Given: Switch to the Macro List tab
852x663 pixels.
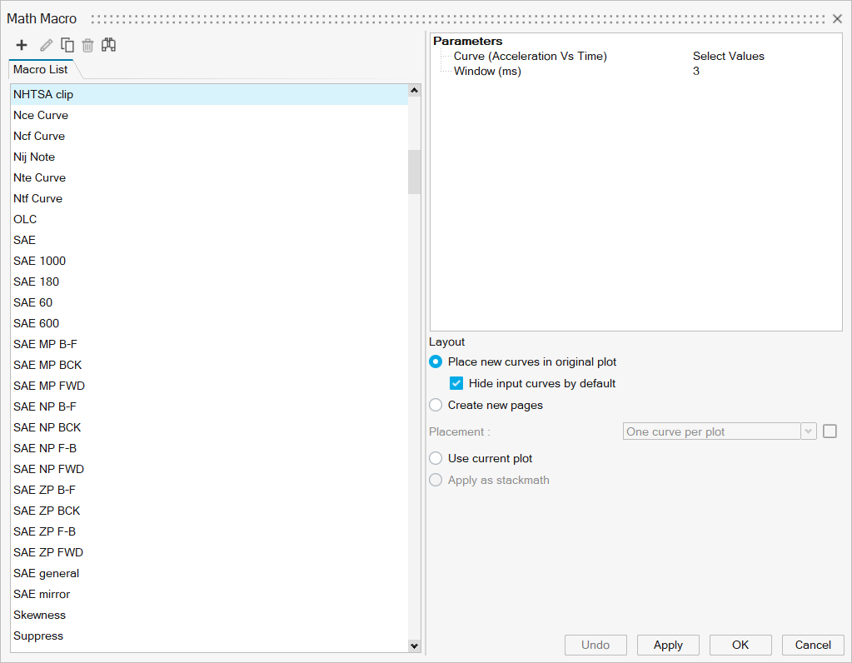Looking at the screenshot, I should (x=41, y=70).
